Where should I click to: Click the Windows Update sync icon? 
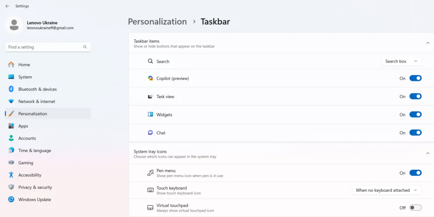pyautogui.click(x=11, y=199)
